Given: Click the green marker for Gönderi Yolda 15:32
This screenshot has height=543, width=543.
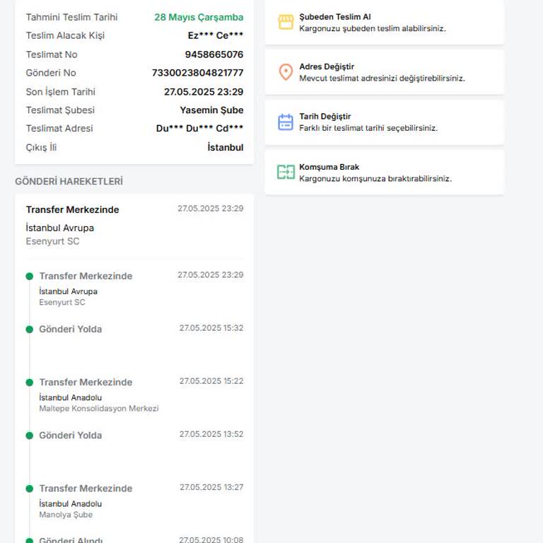Looking at the screenshot, I should click(x=30, y=329).
